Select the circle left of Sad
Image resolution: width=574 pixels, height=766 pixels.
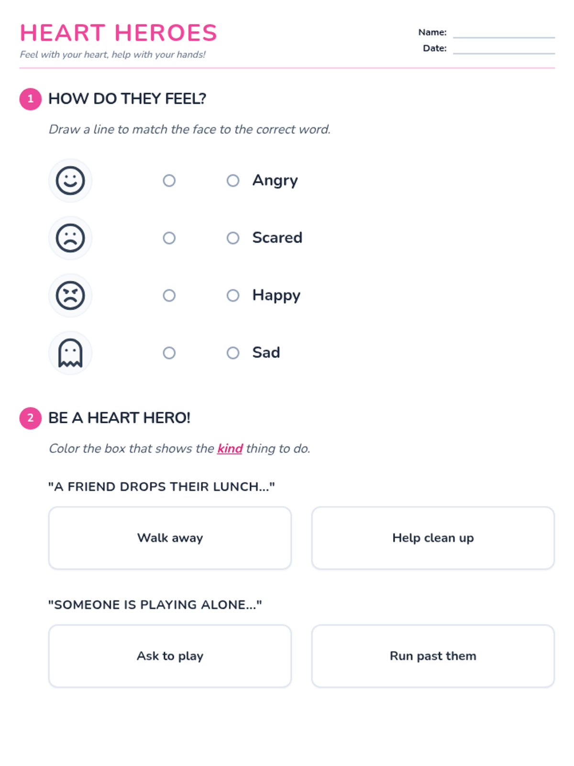pos(233,353)
